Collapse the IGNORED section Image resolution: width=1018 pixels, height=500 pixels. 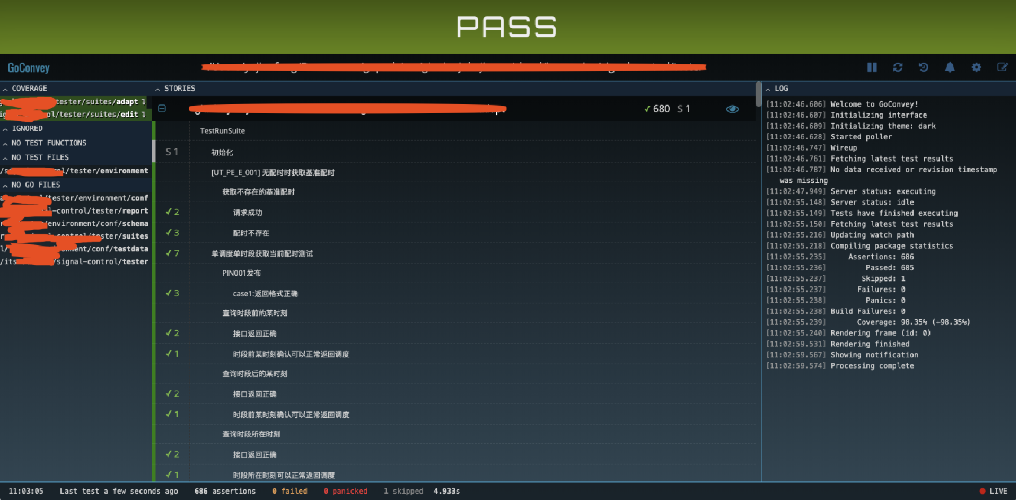click(x=23, y=128)
